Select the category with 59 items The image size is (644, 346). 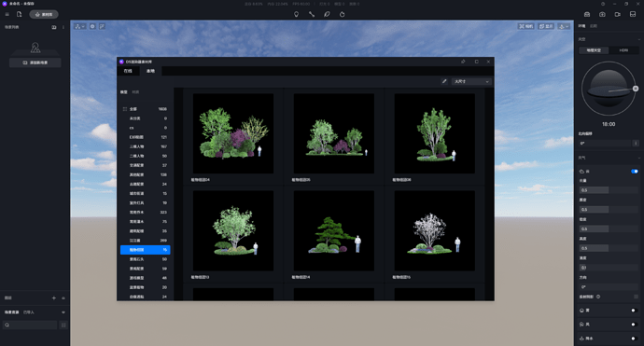[x=145, y=269]
